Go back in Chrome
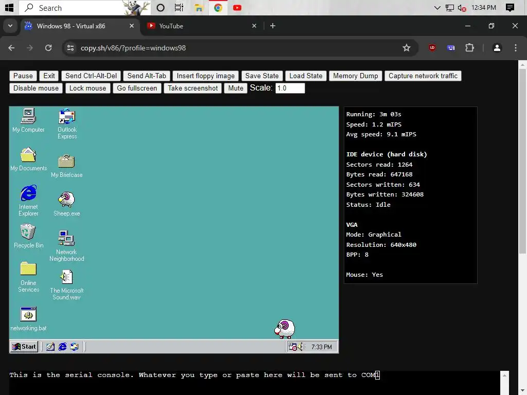 (x=11, y=48)
